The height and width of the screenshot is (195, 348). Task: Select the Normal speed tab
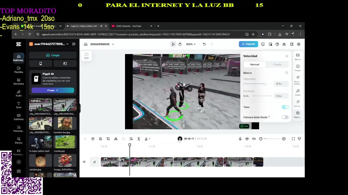point(254,64)
